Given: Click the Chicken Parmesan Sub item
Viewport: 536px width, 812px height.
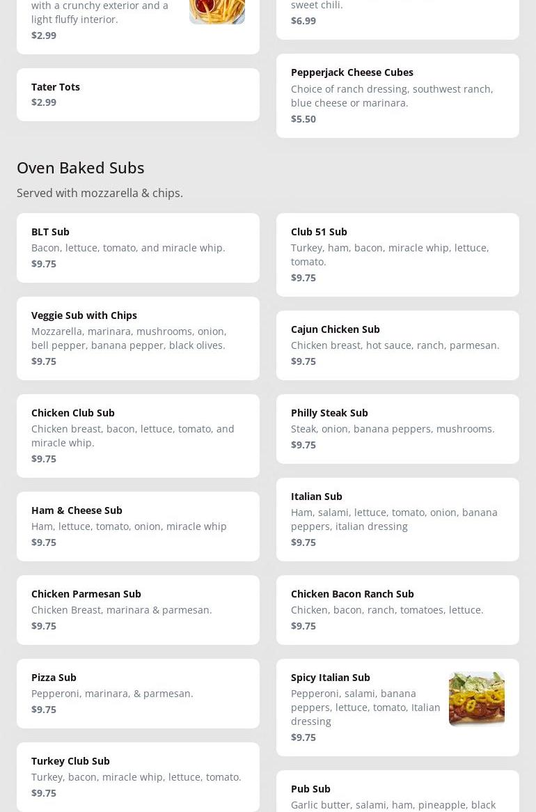Looking at the screenshot, I should pos(138,609).
